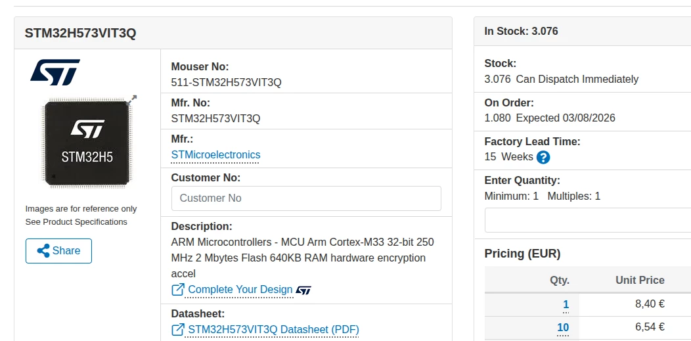Click the Enter Quantity input box
691x341 pixels.
[x=588, y=220]
